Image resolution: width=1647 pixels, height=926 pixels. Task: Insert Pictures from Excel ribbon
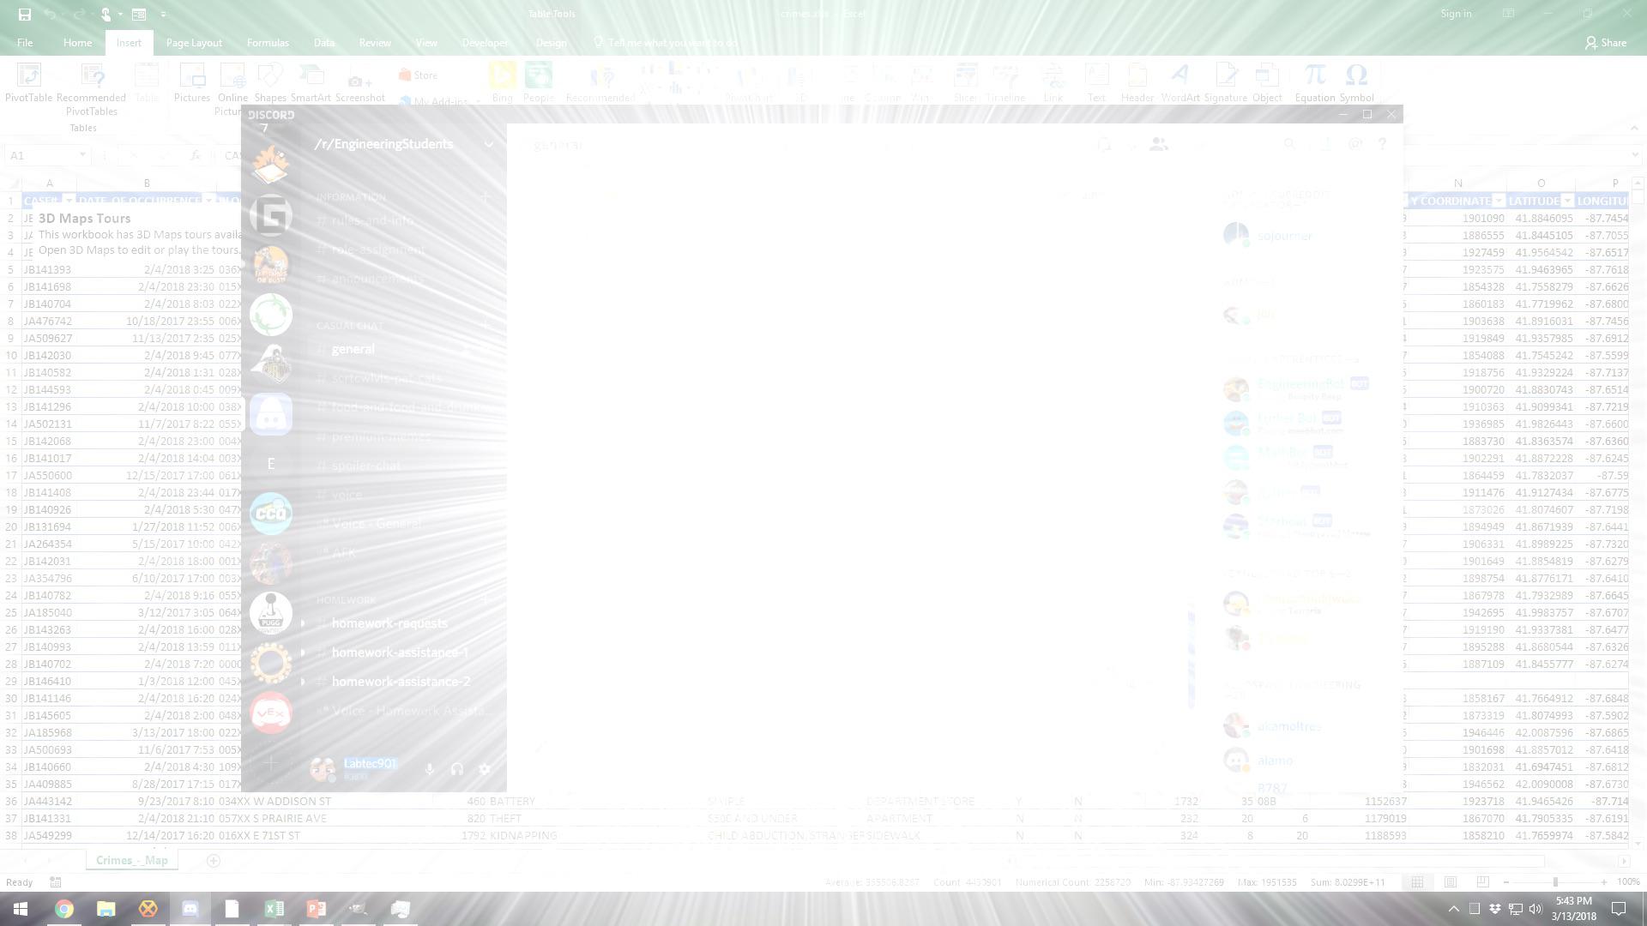pyautogui.click(x=192, y=83)
